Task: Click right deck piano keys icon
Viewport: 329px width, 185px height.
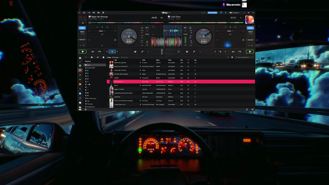Action: click(187, 52)
